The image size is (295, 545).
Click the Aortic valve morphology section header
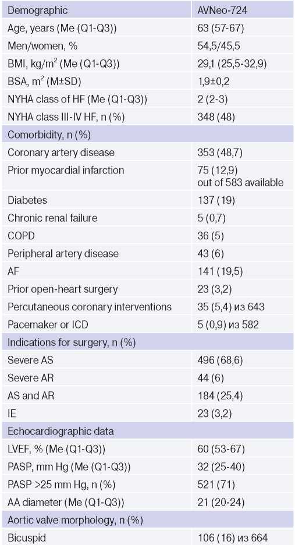(x=147, y=521)
